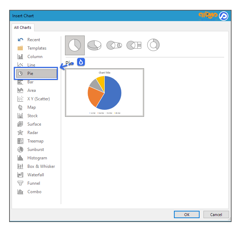Choose the Sunburst chart type label
240x228 pixels.
point(35,150)
